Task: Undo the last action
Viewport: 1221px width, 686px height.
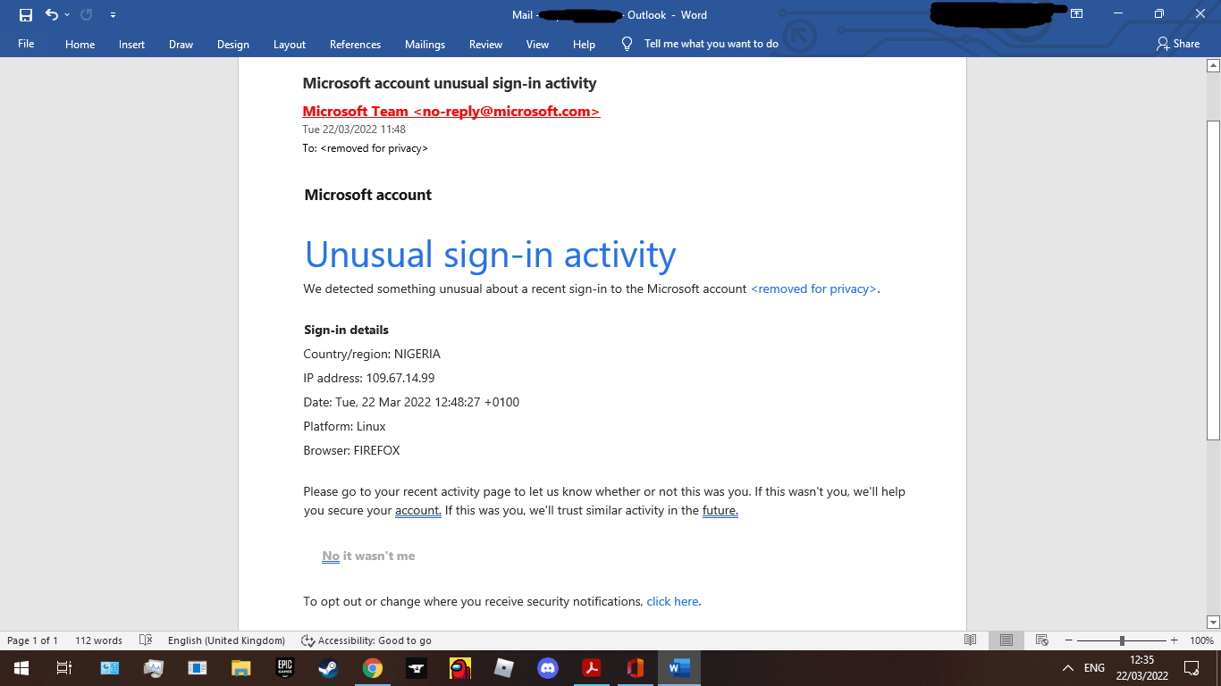Action: (51, 14)
